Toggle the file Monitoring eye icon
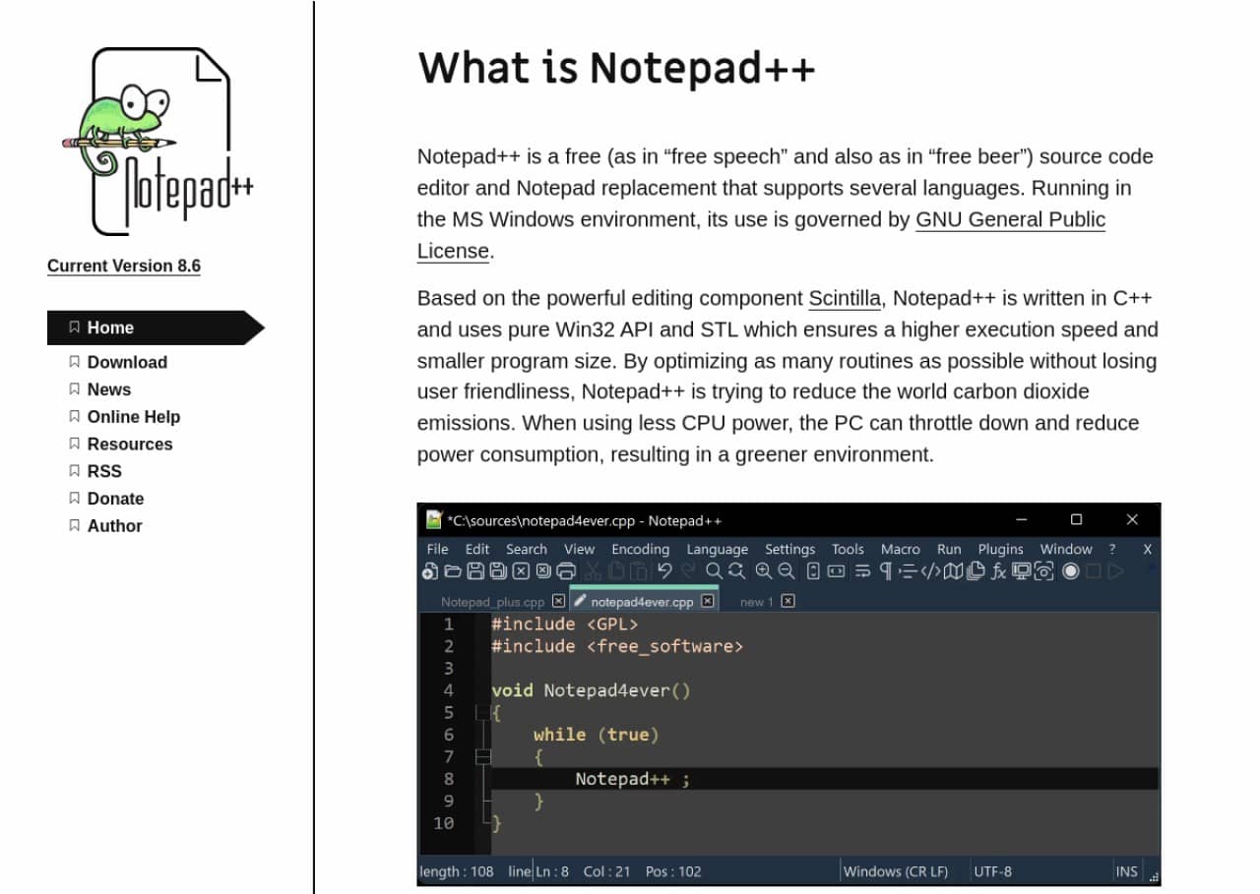The image size is (1260, 894). pos(1043,570)
